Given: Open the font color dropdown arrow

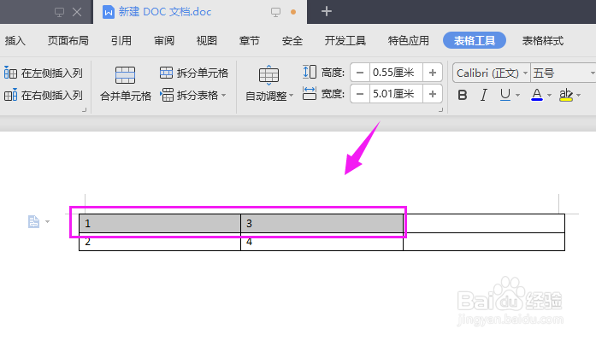Looking at the screenshot, I should pos(549,95).
